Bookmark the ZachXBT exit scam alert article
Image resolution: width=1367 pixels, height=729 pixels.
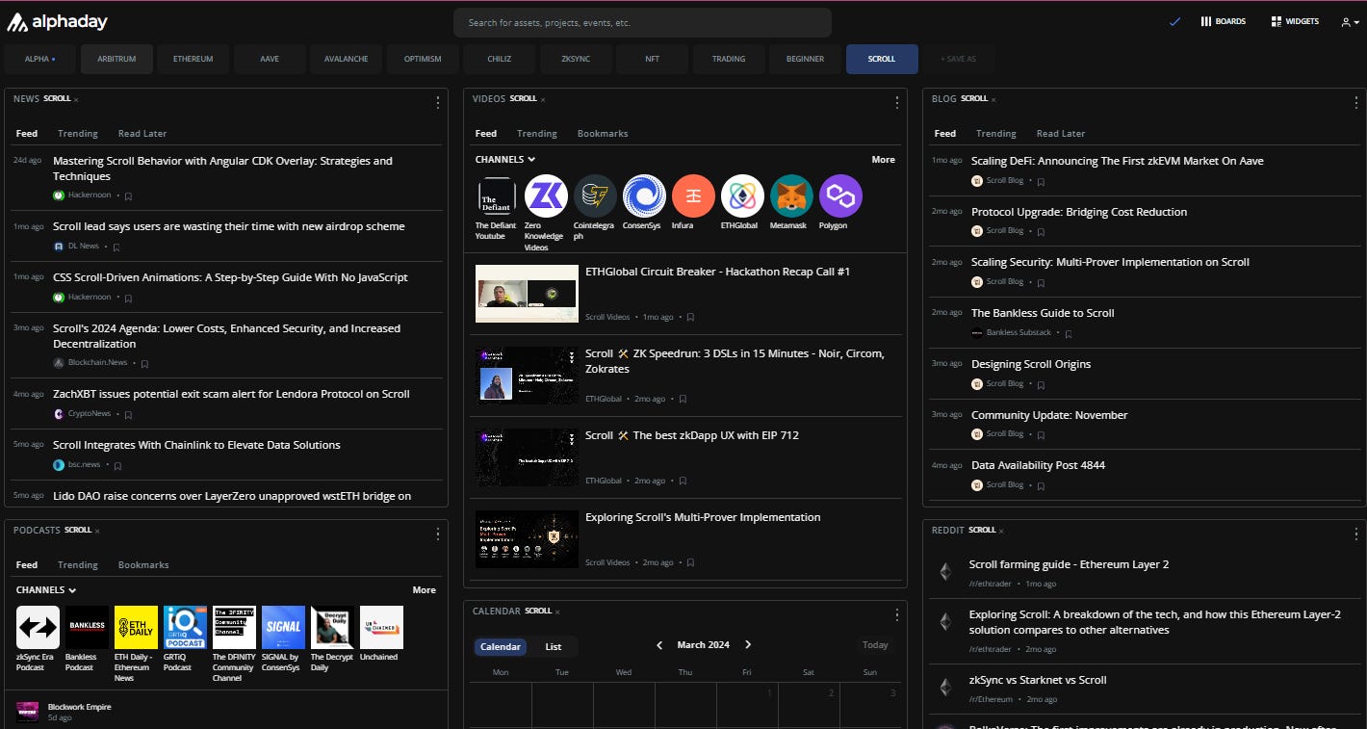pyautogui.click(x=128, y=414)
